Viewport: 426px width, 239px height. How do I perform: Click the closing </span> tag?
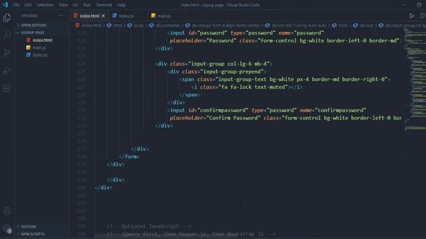190,95
